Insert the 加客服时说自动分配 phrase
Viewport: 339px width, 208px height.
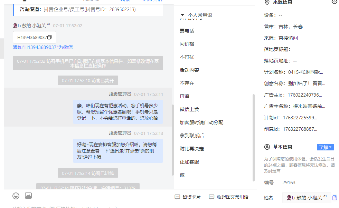pyautogui.click(x=201, y=122)
